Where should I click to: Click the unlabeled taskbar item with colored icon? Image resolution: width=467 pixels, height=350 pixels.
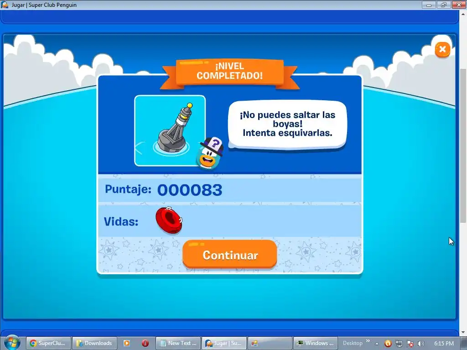tap(270, 343)
